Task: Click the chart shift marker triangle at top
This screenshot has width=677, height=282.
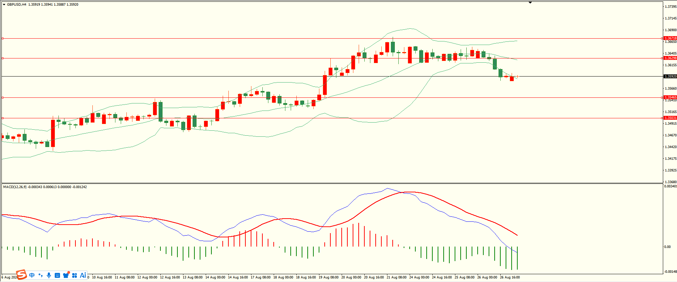Action: click(530, 2)
